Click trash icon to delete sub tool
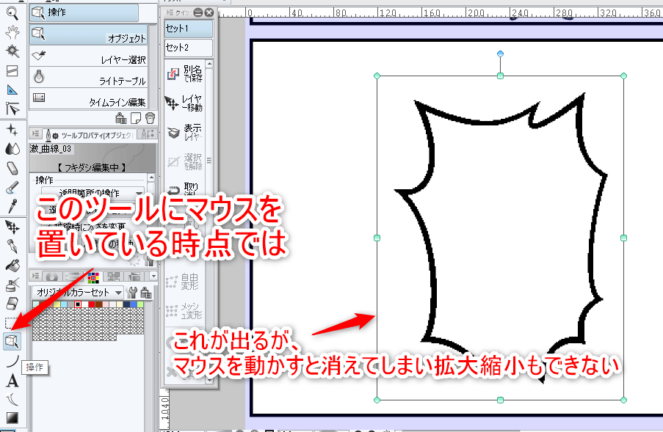Viewport: 663px width, 432px height. pyautogui.click(x=150, y=117)
